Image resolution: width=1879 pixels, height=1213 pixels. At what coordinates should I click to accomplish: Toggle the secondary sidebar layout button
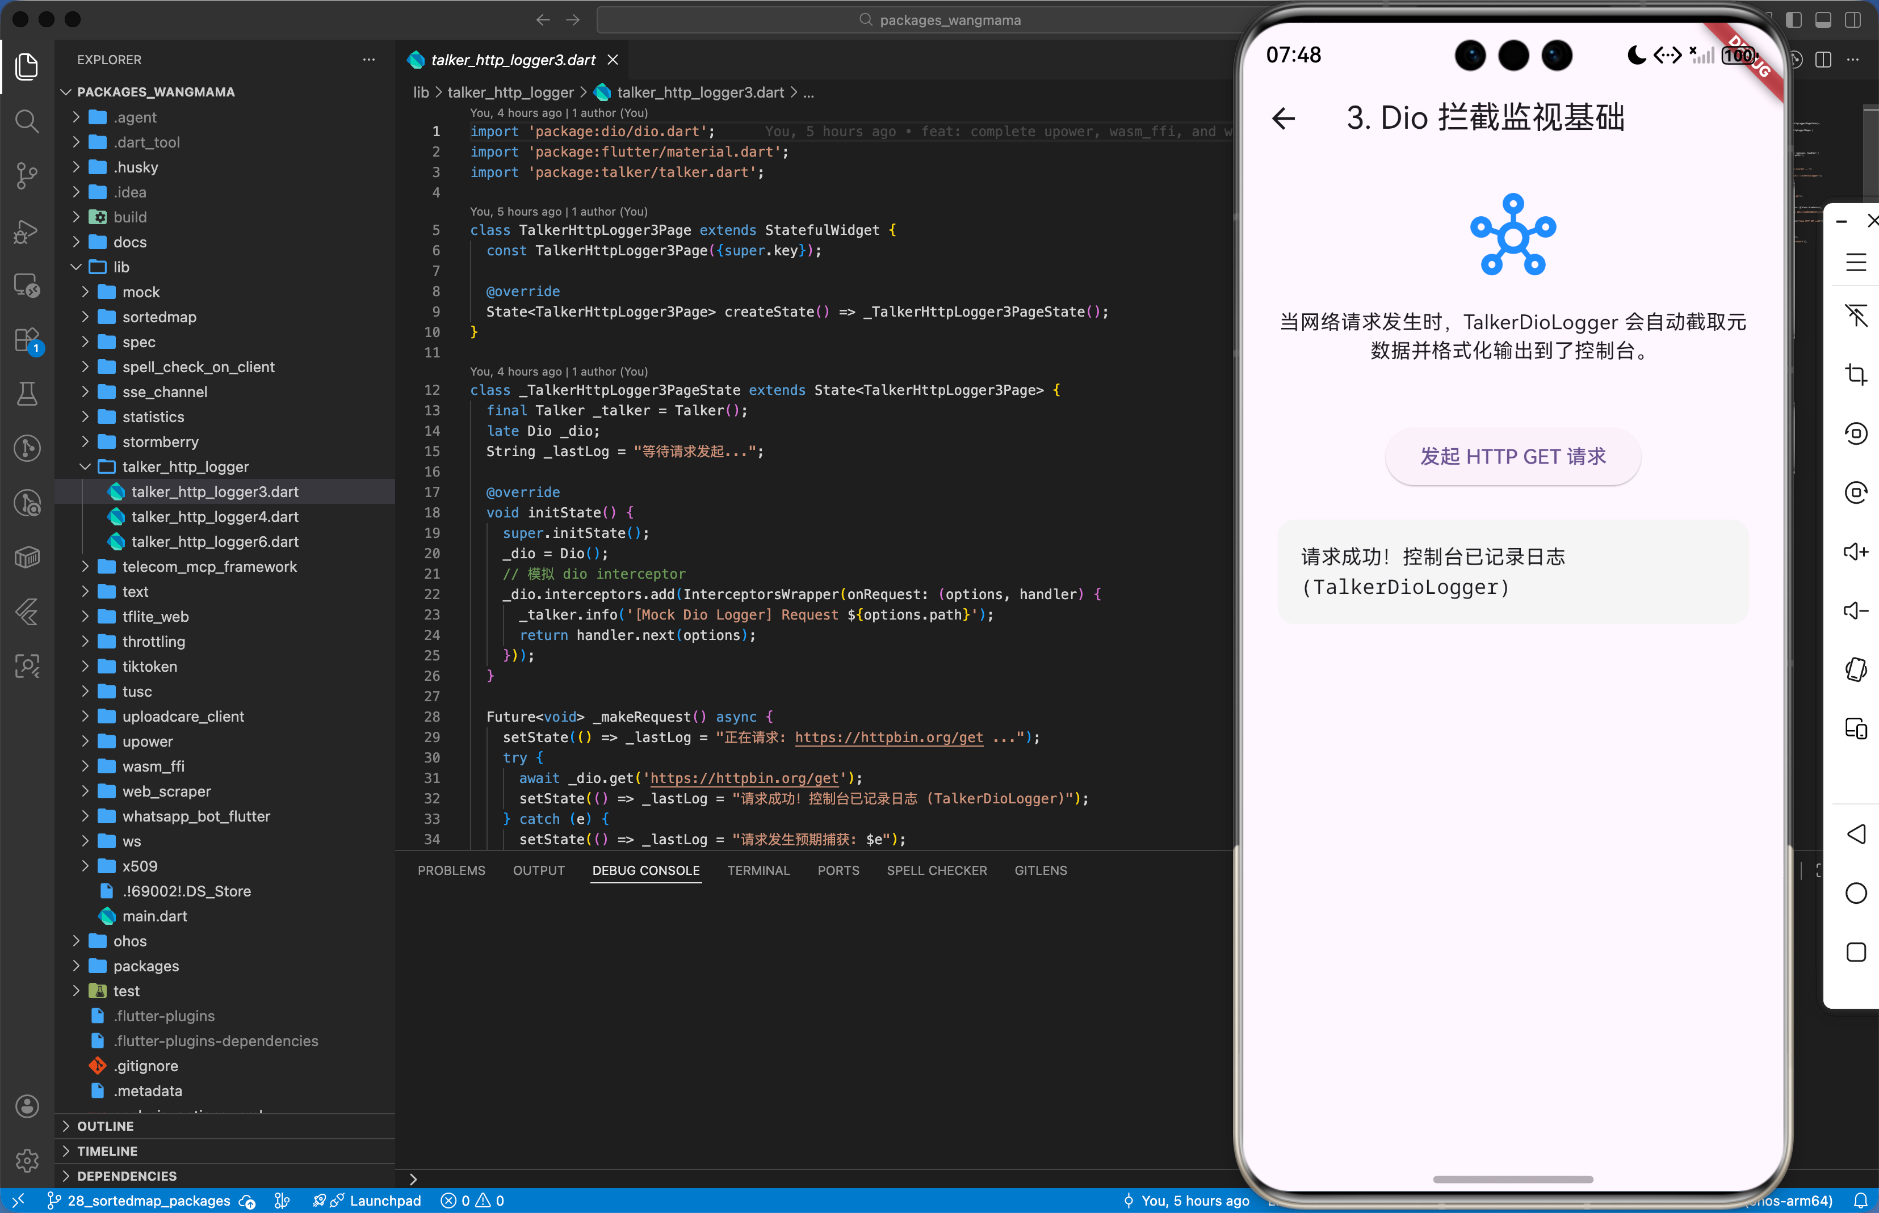pyautogui.click(x=1853, y=20)
